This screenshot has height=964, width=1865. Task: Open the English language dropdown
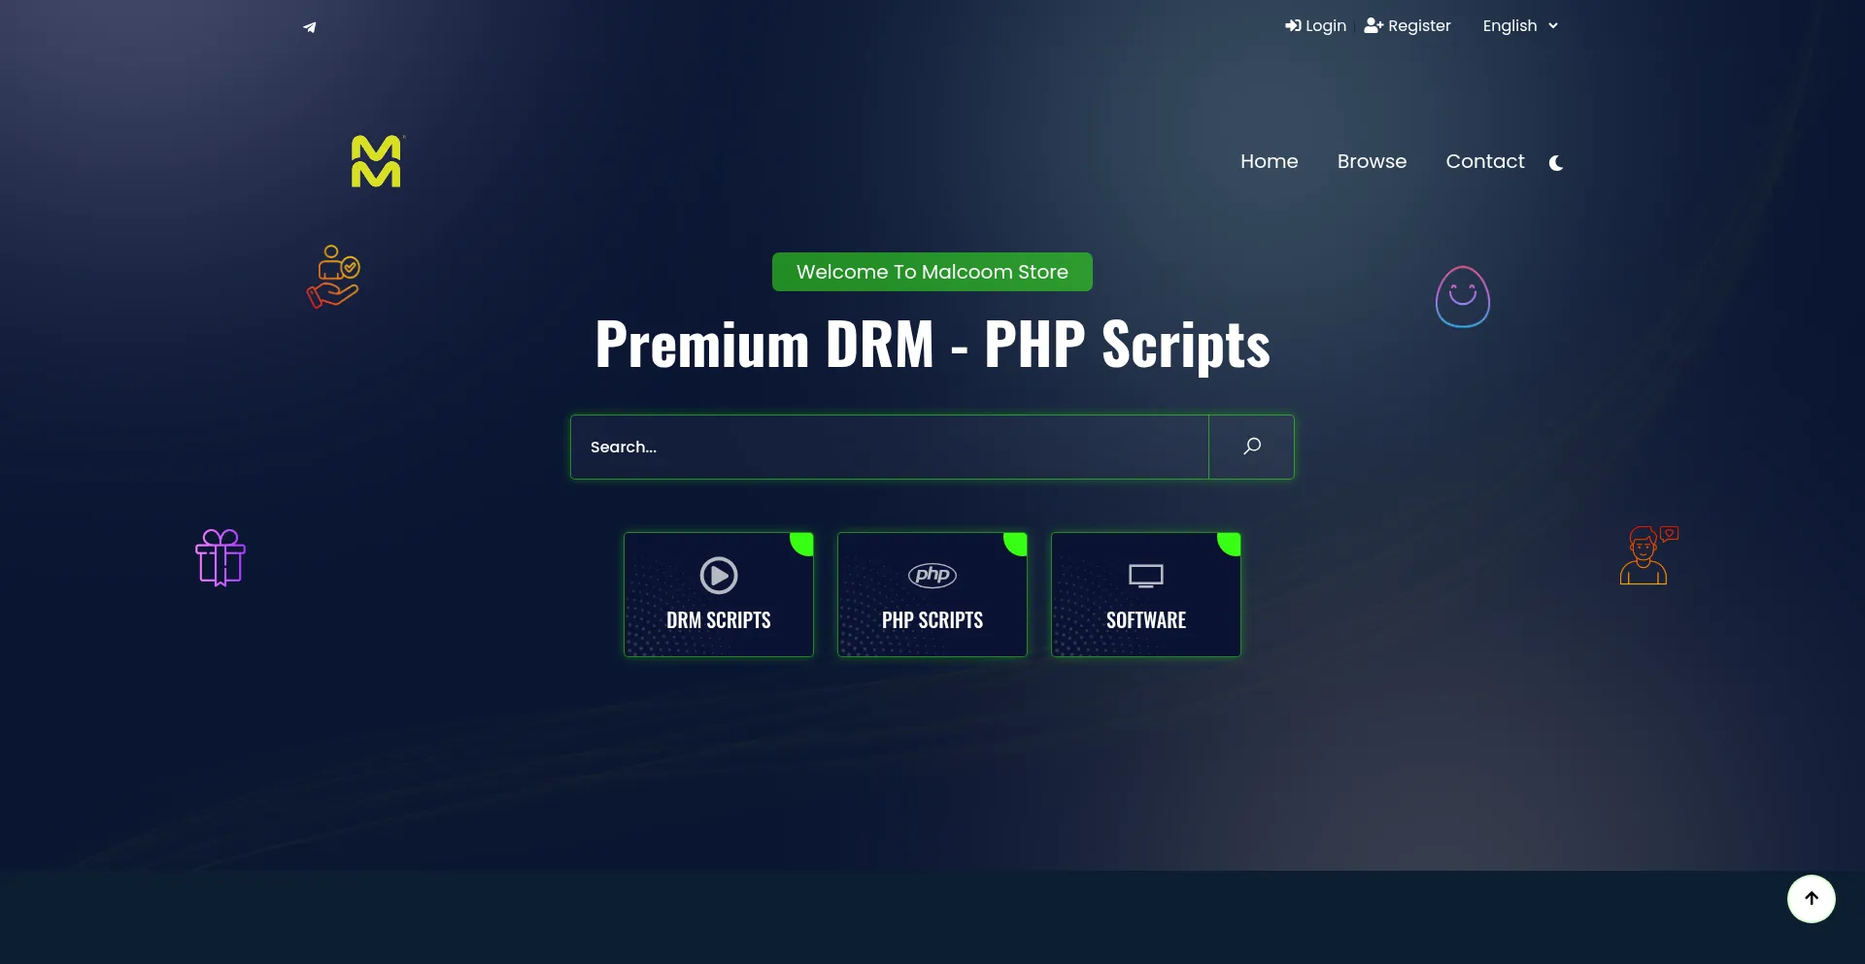(x=1519, y=26)
